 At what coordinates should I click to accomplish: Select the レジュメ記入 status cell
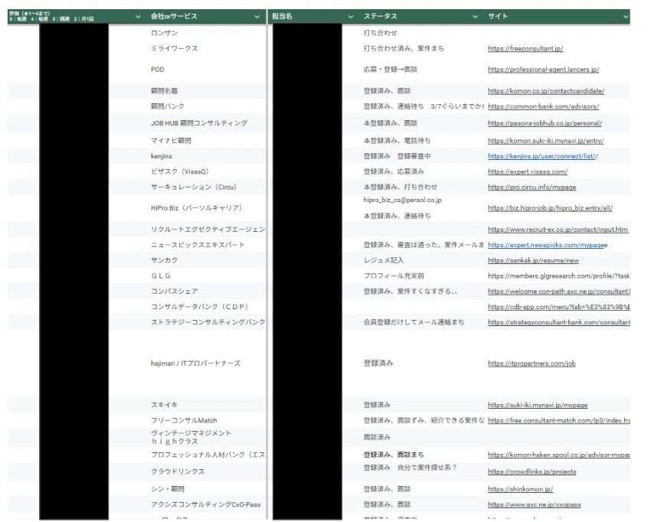coord(384,260)
